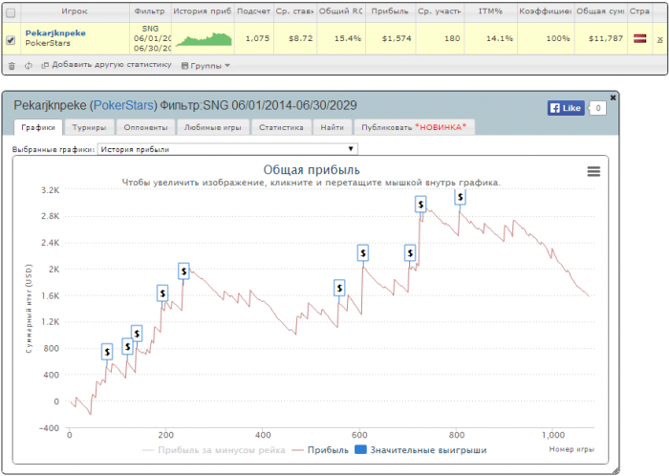
Task: Open the chart hamburger export menu
Action: tap(593, 171)
